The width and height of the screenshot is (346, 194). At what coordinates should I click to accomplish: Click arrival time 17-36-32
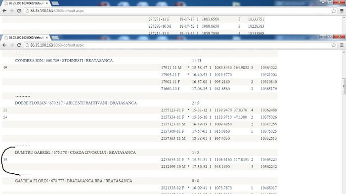[200, 167]
